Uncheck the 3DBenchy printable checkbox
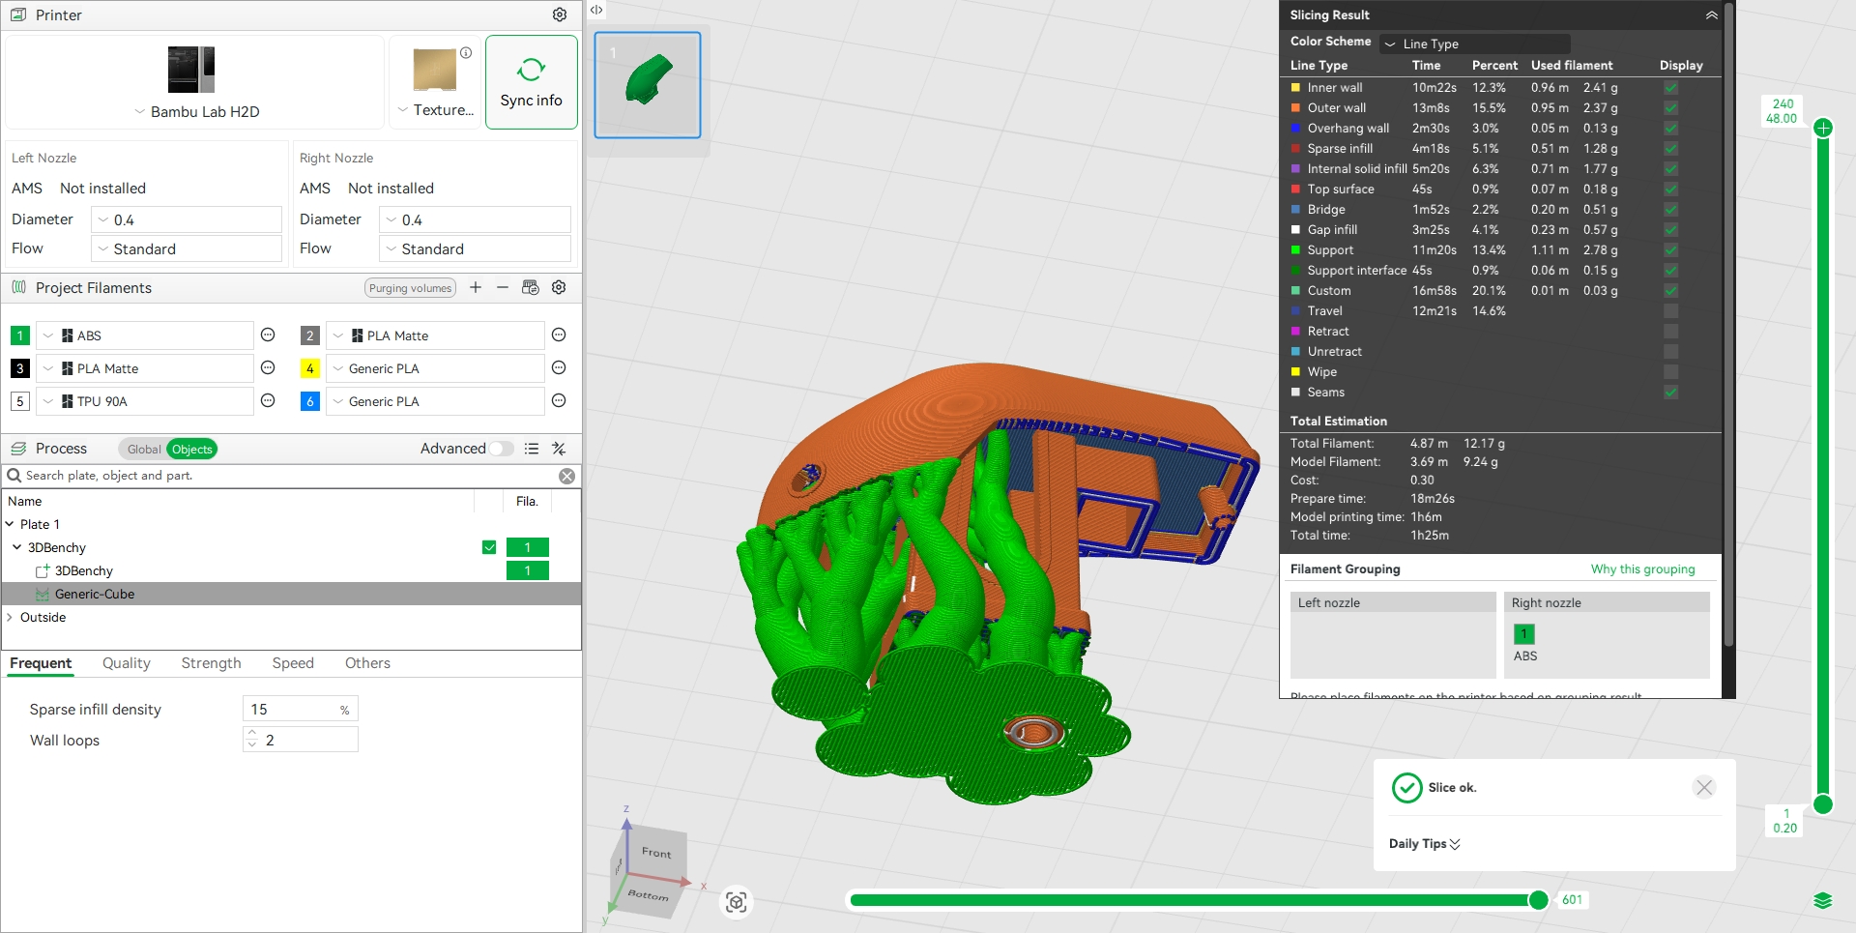This screenshot has width=1856, height=933. coord(489,547)
